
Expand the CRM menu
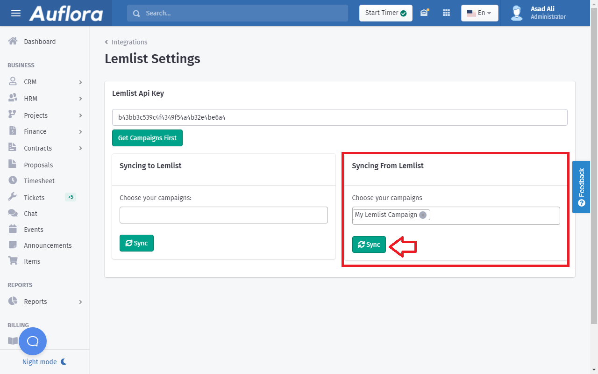(x=45, y=82)
